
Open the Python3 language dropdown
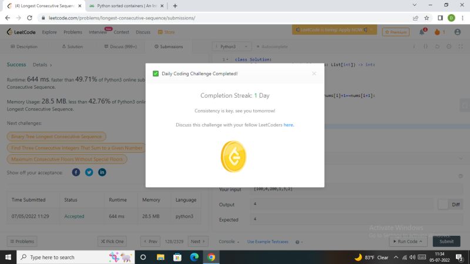231,46
